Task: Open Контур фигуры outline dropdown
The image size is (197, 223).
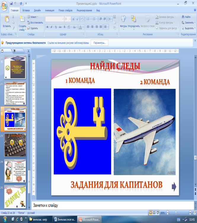Action: pos(165,23)
